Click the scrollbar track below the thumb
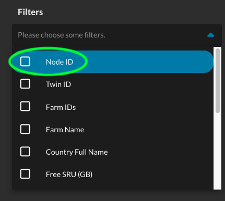Viewport: 225px width, 201px height. [x=218, y=151]
